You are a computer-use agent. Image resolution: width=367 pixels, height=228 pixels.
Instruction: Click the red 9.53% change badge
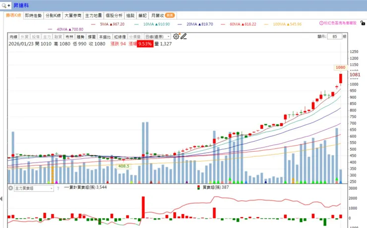[145, 44]
